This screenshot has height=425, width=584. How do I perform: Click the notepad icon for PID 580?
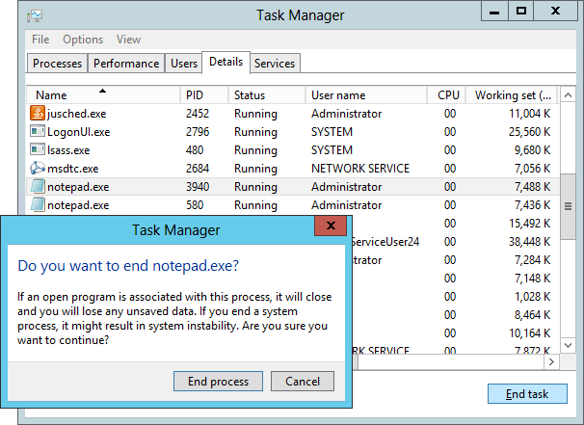(38, 204)
